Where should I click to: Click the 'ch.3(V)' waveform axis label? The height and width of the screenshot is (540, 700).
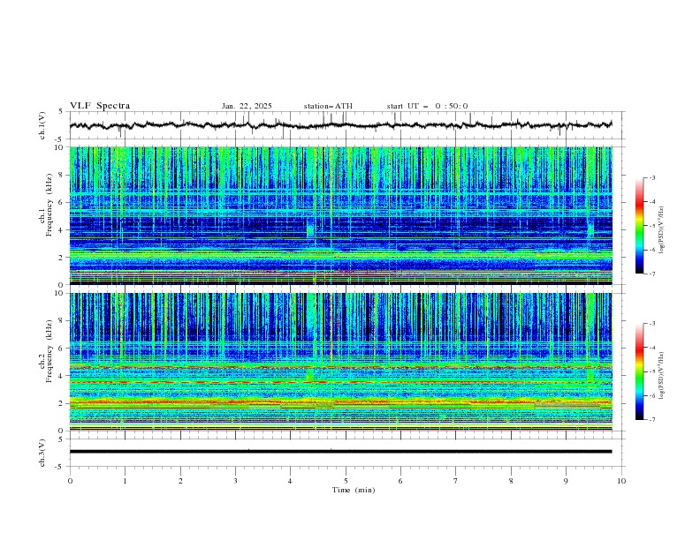(42, 453)
